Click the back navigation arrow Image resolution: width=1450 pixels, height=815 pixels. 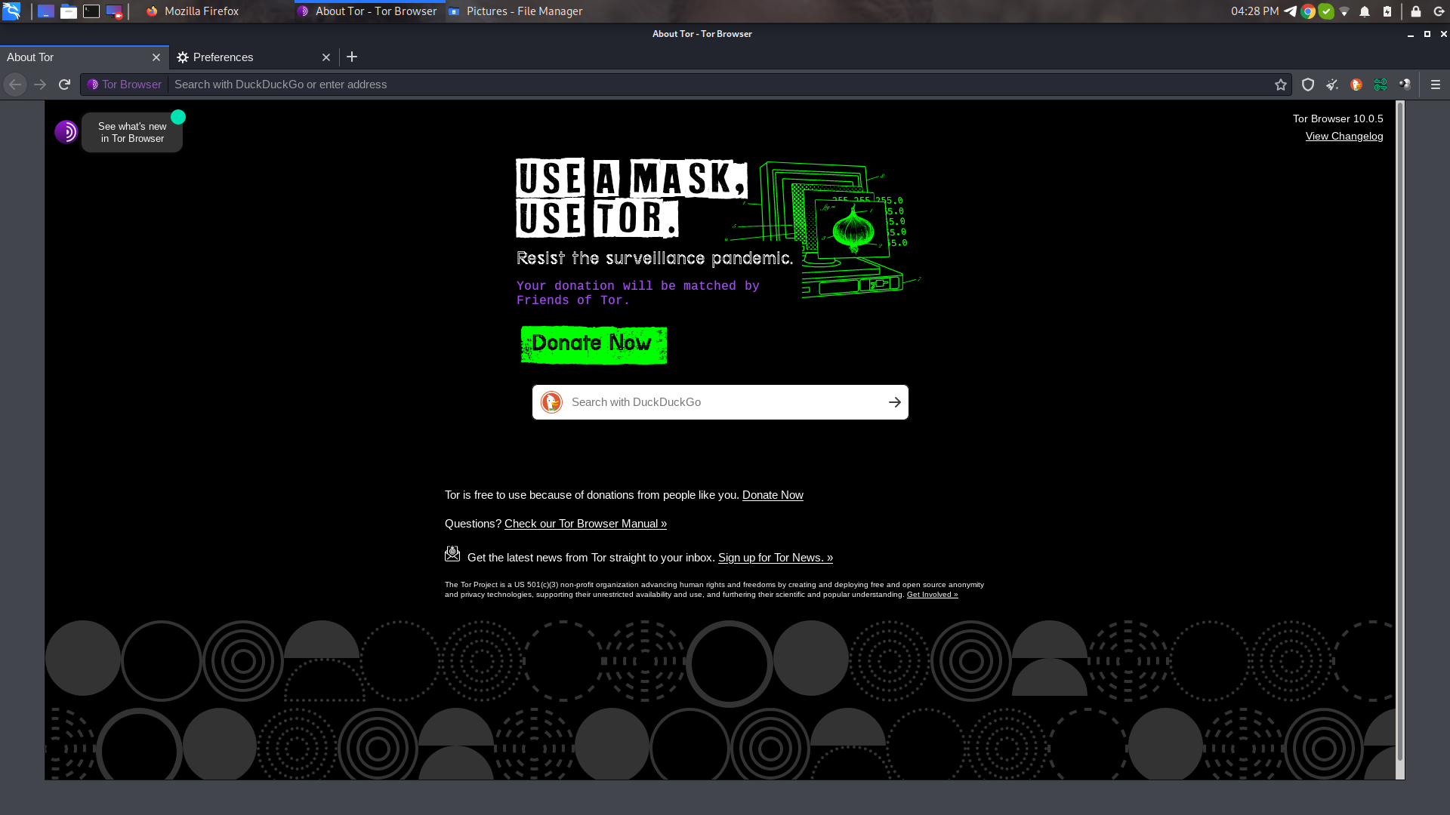click(15, 85)
